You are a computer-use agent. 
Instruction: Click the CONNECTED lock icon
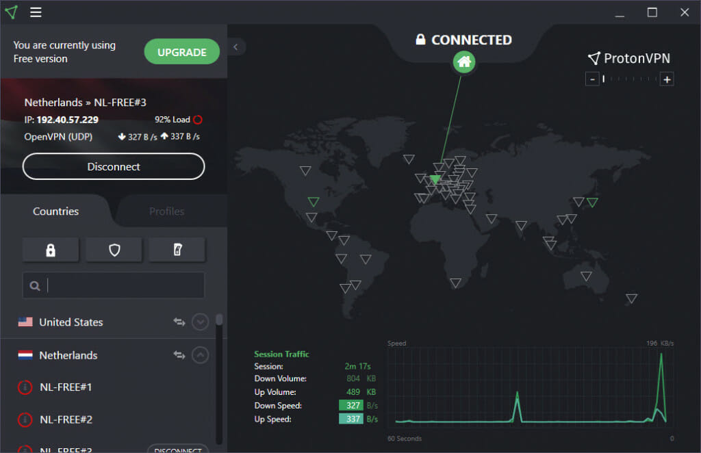click(420, 39)
